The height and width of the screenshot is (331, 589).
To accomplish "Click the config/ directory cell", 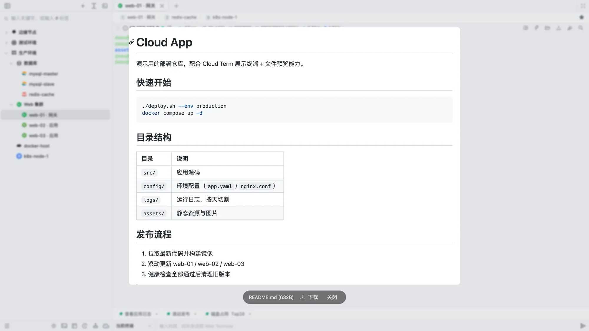I will (154, 186).
